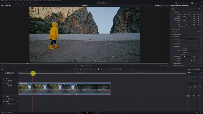Toggle the Stabilization enable switch
Image resolution: width=203 pixels, height=114 pixels.
[172, 46]
